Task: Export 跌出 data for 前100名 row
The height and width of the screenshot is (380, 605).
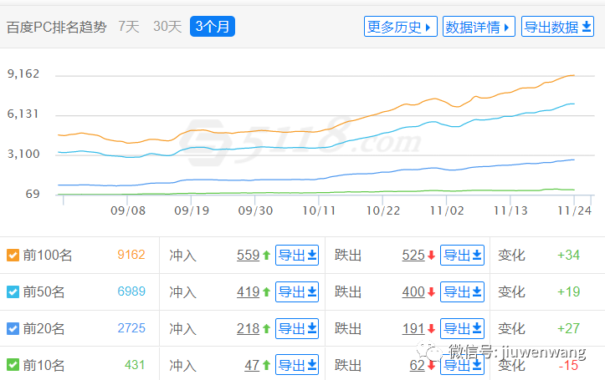Action: coord(462,255)
